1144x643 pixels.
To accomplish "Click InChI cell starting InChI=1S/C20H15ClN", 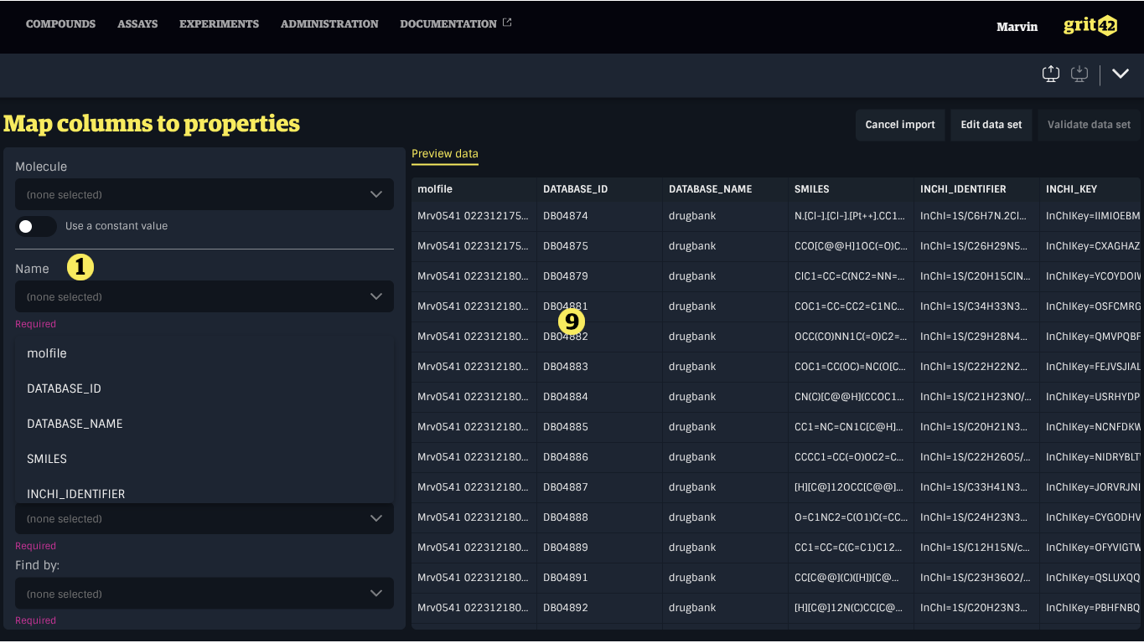I will tap(976, 276).
